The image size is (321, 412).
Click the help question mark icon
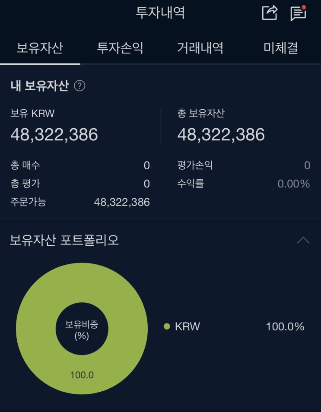[79, 86]
